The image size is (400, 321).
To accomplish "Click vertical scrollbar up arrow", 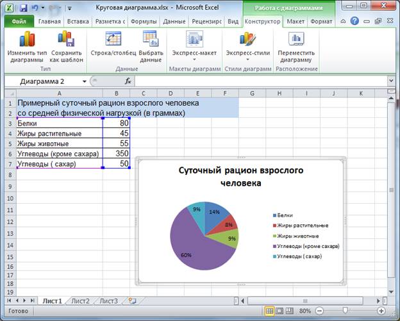I will click(391, 98).
